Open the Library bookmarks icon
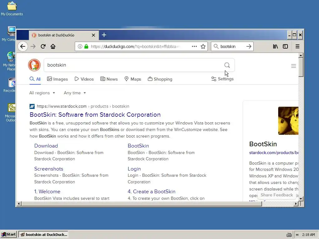 pyautogui.click(x=275, y=47)
